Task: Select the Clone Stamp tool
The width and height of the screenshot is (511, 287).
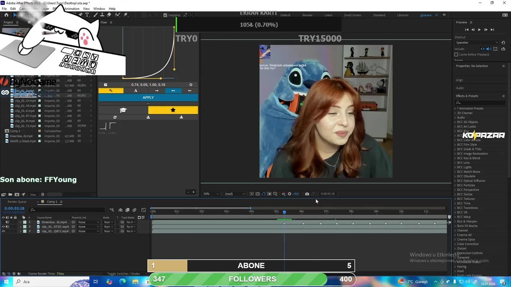Action: [102, 15]
